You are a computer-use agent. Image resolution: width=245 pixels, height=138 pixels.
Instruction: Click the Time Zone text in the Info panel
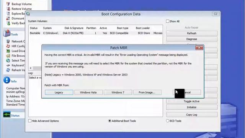tap(15, 103)
